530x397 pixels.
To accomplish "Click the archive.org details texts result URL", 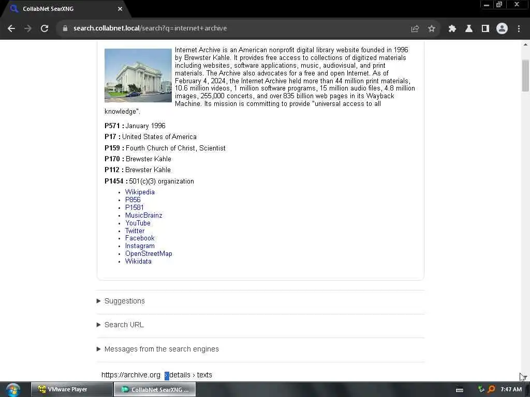I will tap(156, 375).
